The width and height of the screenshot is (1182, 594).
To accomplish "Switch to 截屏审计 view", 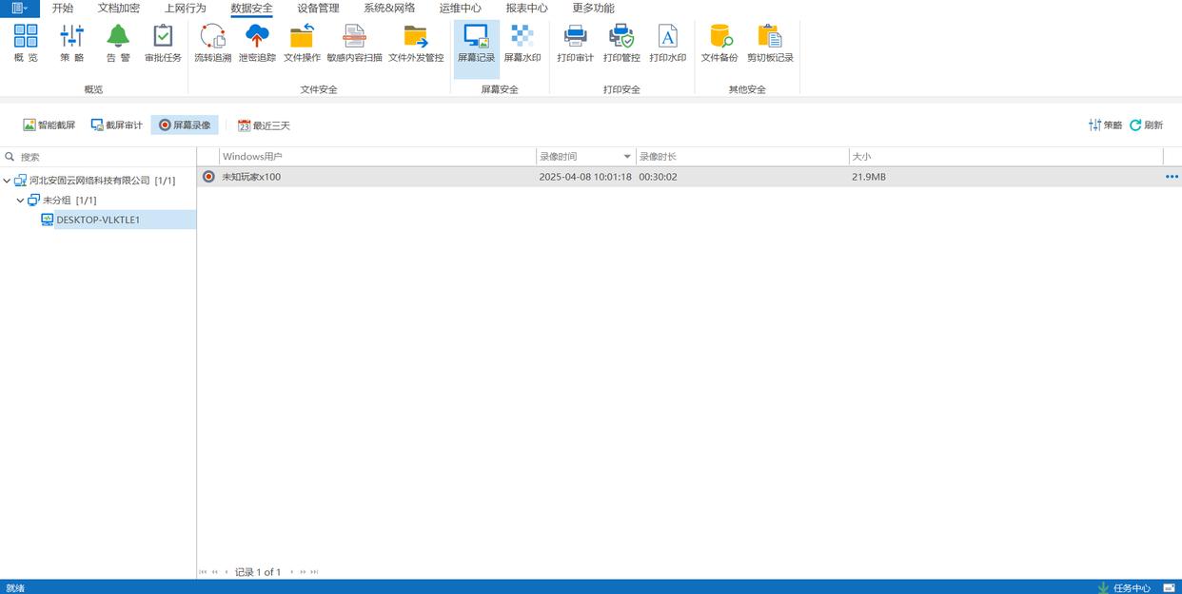I will [x=116, y=125].
